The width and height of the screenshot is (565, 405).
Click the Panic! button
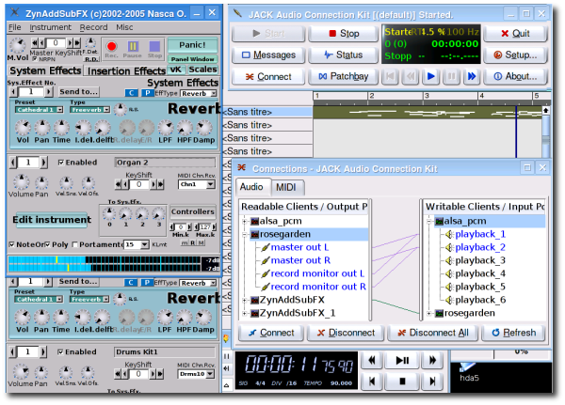pyautogui.click(x=192, y=45)
